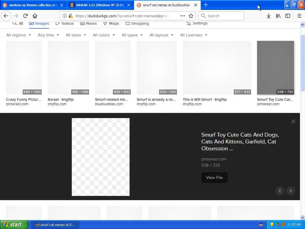The height and width of the screenshot is (229, 305).
Task: Toggle the sidebar view
Action: [288, 16]
